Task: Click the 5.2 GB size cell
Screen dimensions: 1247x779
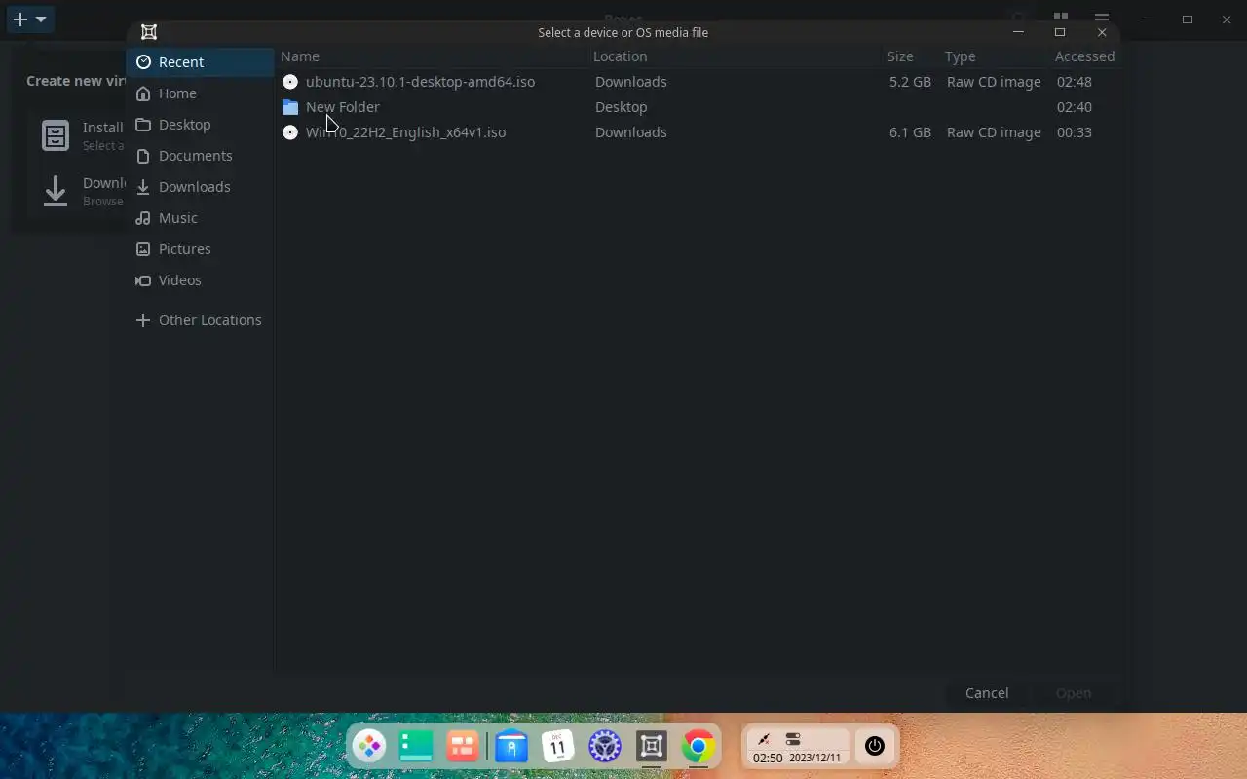Action: pyautogui.click(x=910, y=82)
